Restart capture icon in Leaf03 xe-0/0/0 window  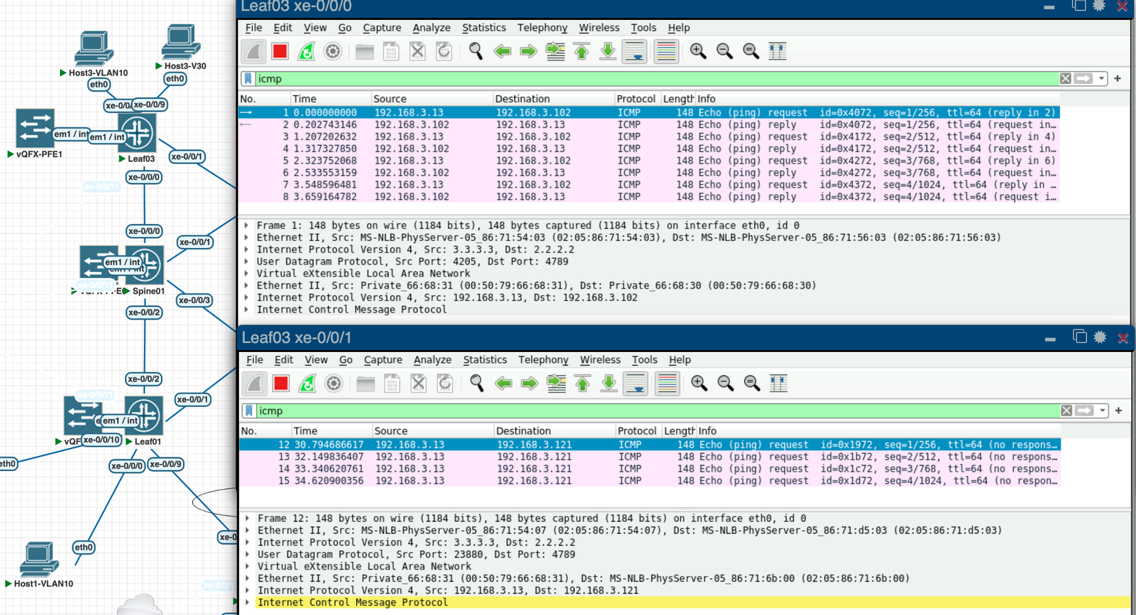tap(306, 52)
